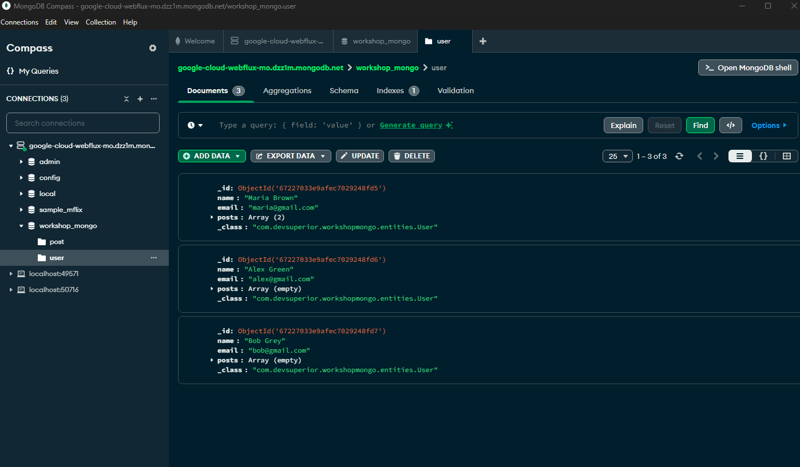Click the Search connections input field
The height and width of the screenshot is (467, 800).
[83, 123]
